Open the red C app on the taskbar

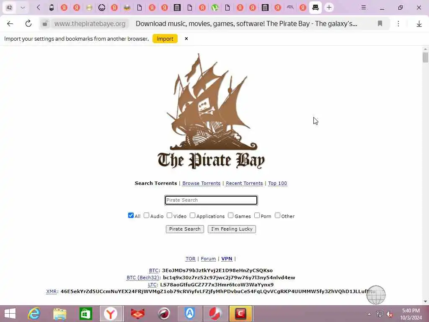[x=240, y=314]
